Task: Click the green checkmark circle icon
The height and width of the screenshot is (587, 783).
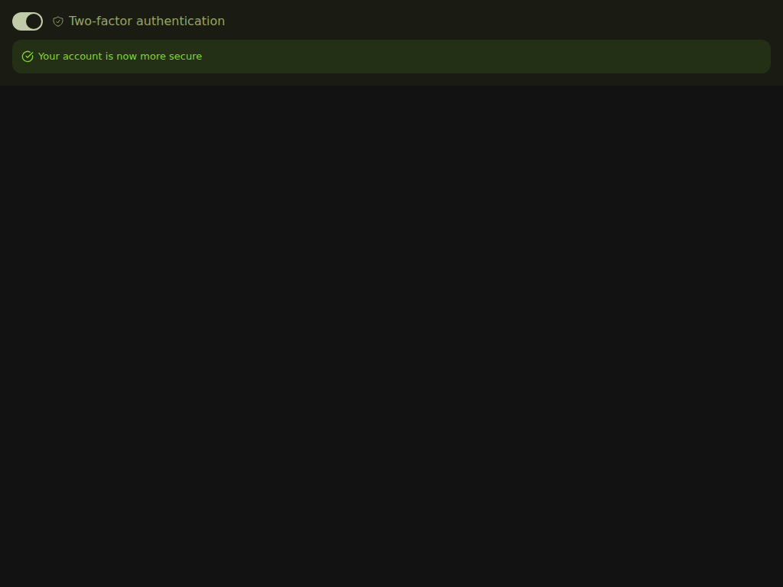Action: tap(28, 57)
